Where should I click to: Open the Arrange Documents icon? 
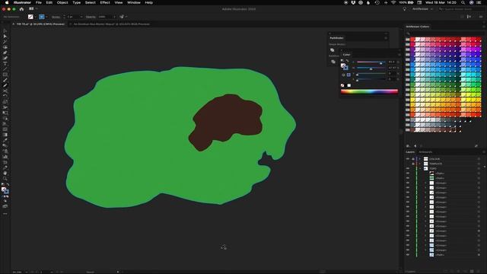point(31,9)
